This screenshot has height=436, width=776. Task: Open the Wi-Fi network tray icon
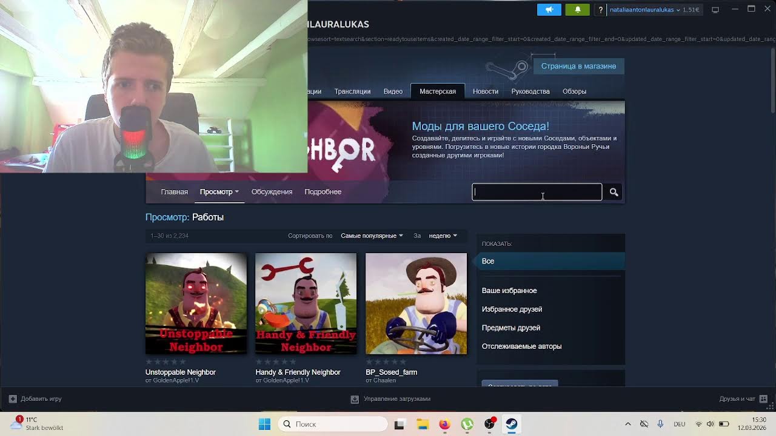(x=698, y=424)
